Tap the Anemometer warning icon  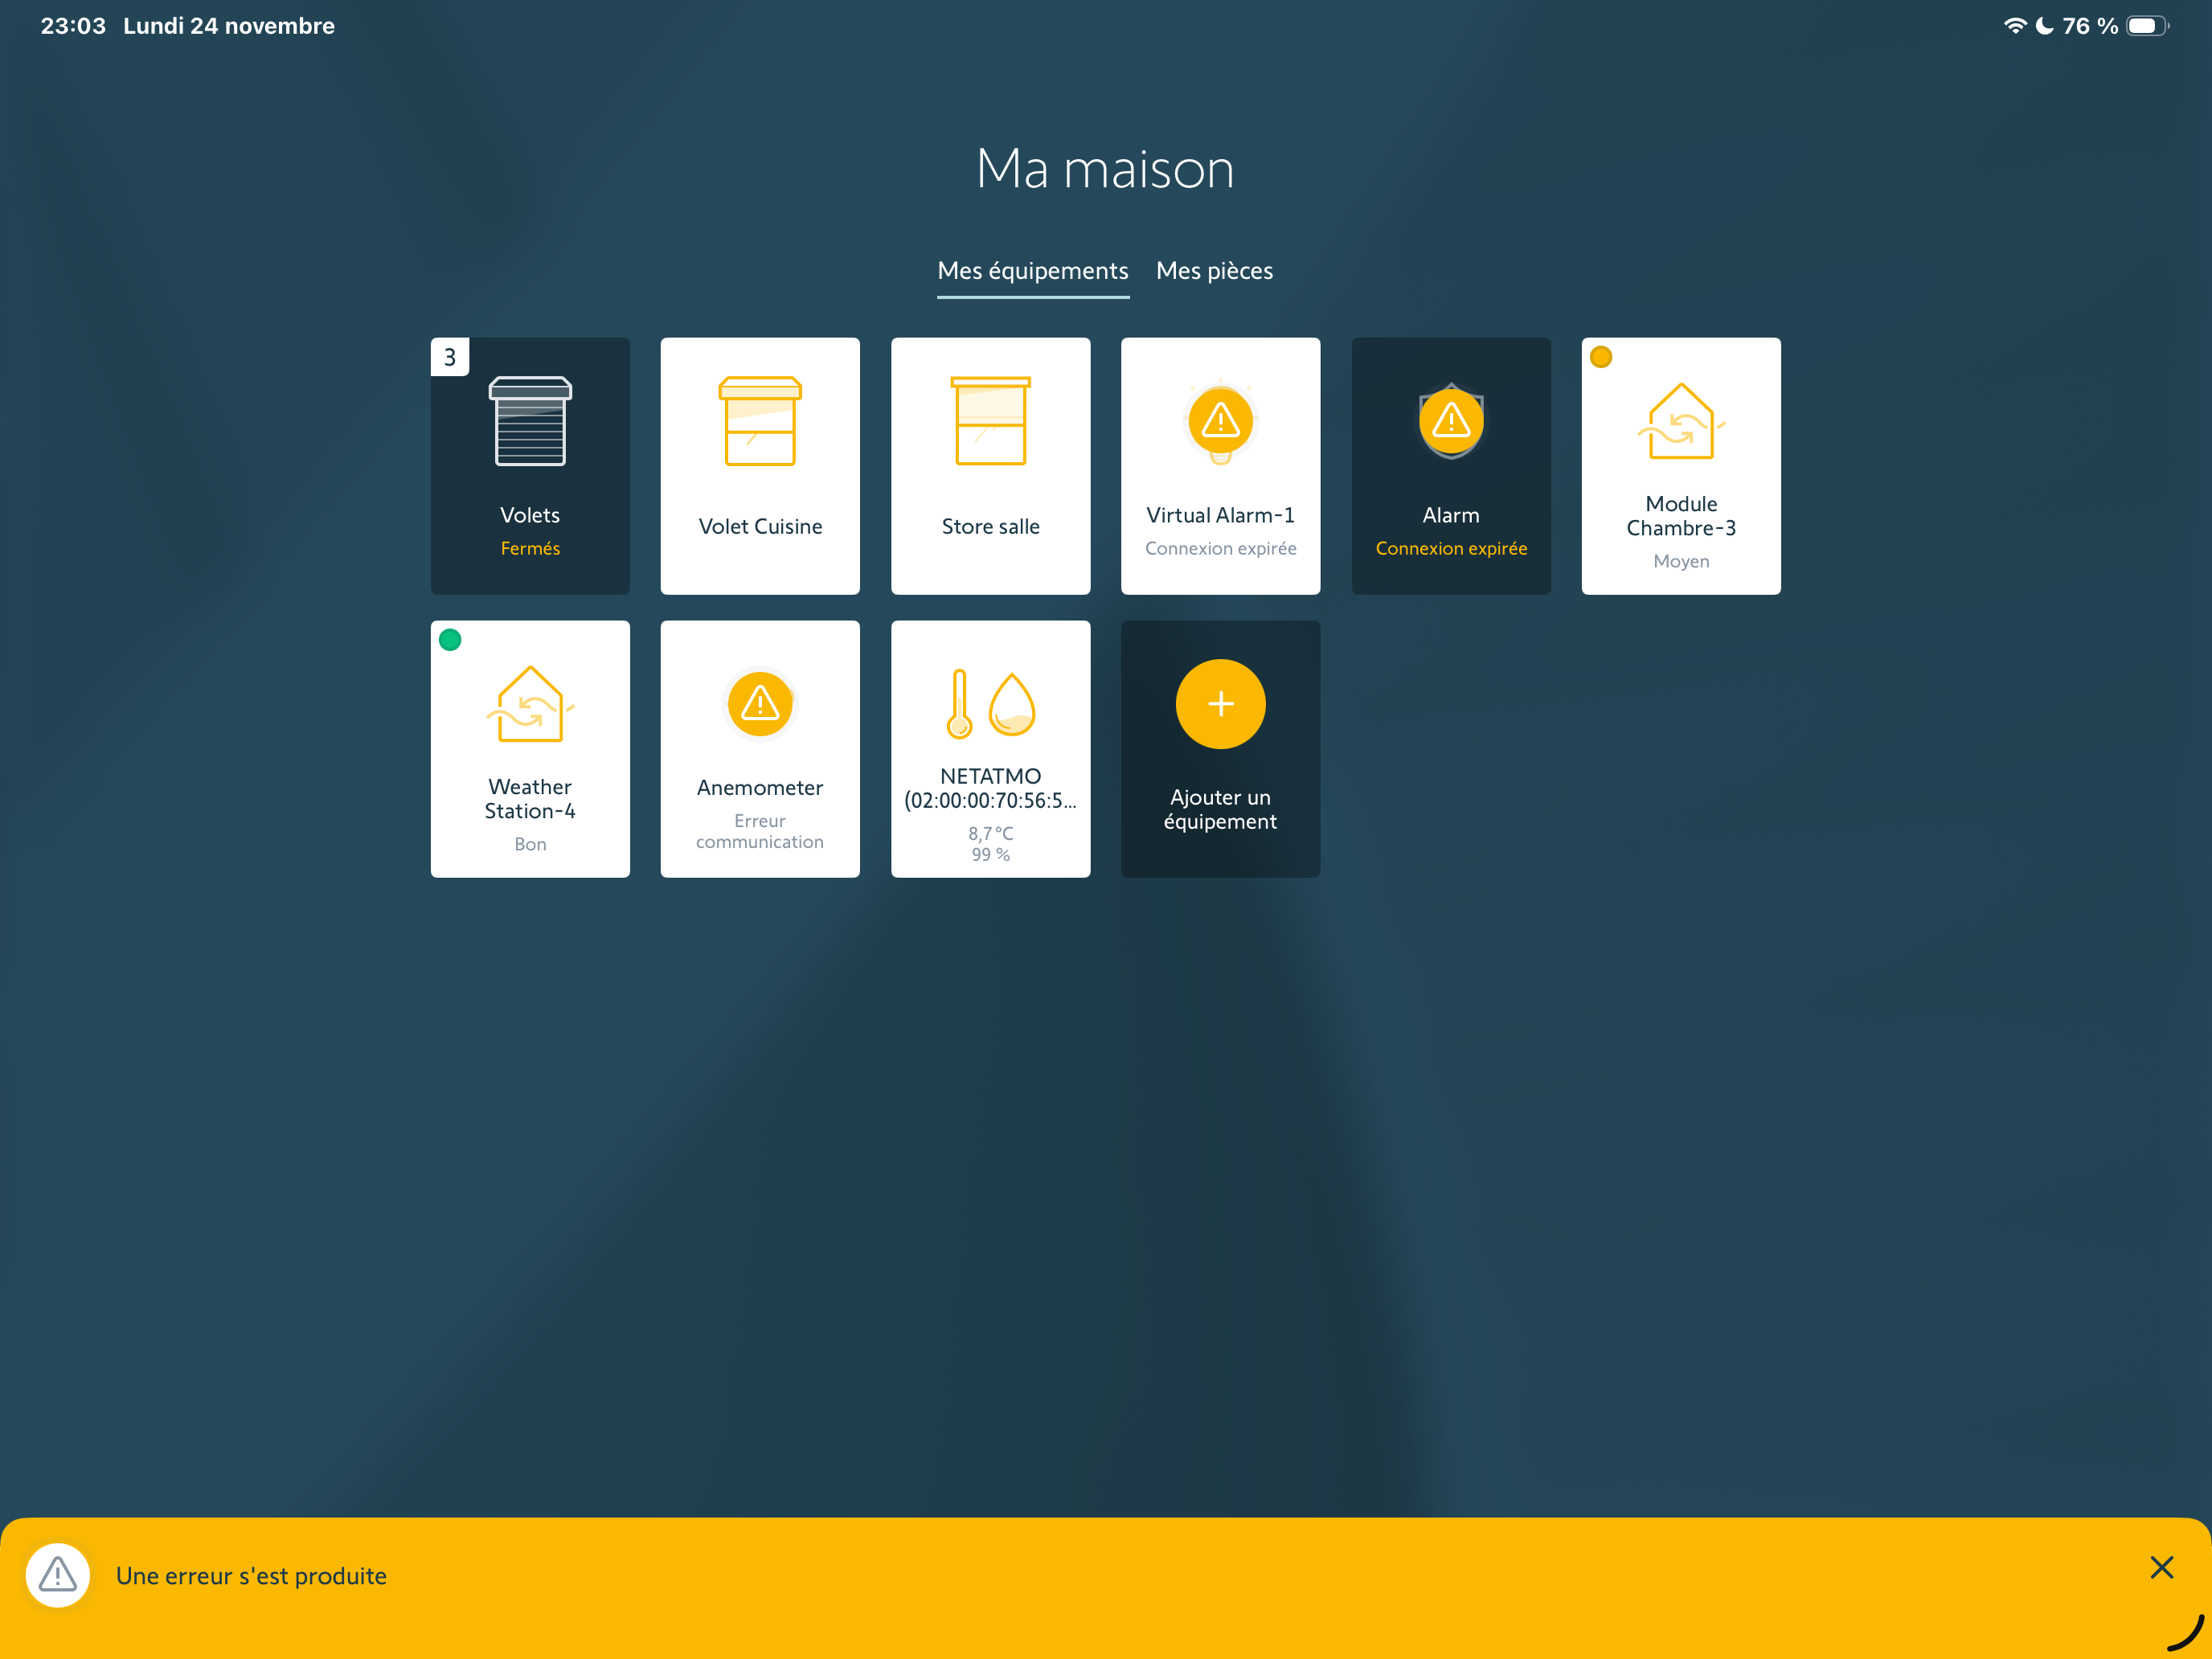coord(760,704)
